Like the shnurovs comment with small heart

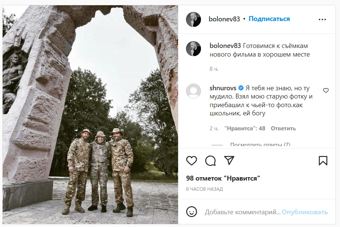coord(326,90)
